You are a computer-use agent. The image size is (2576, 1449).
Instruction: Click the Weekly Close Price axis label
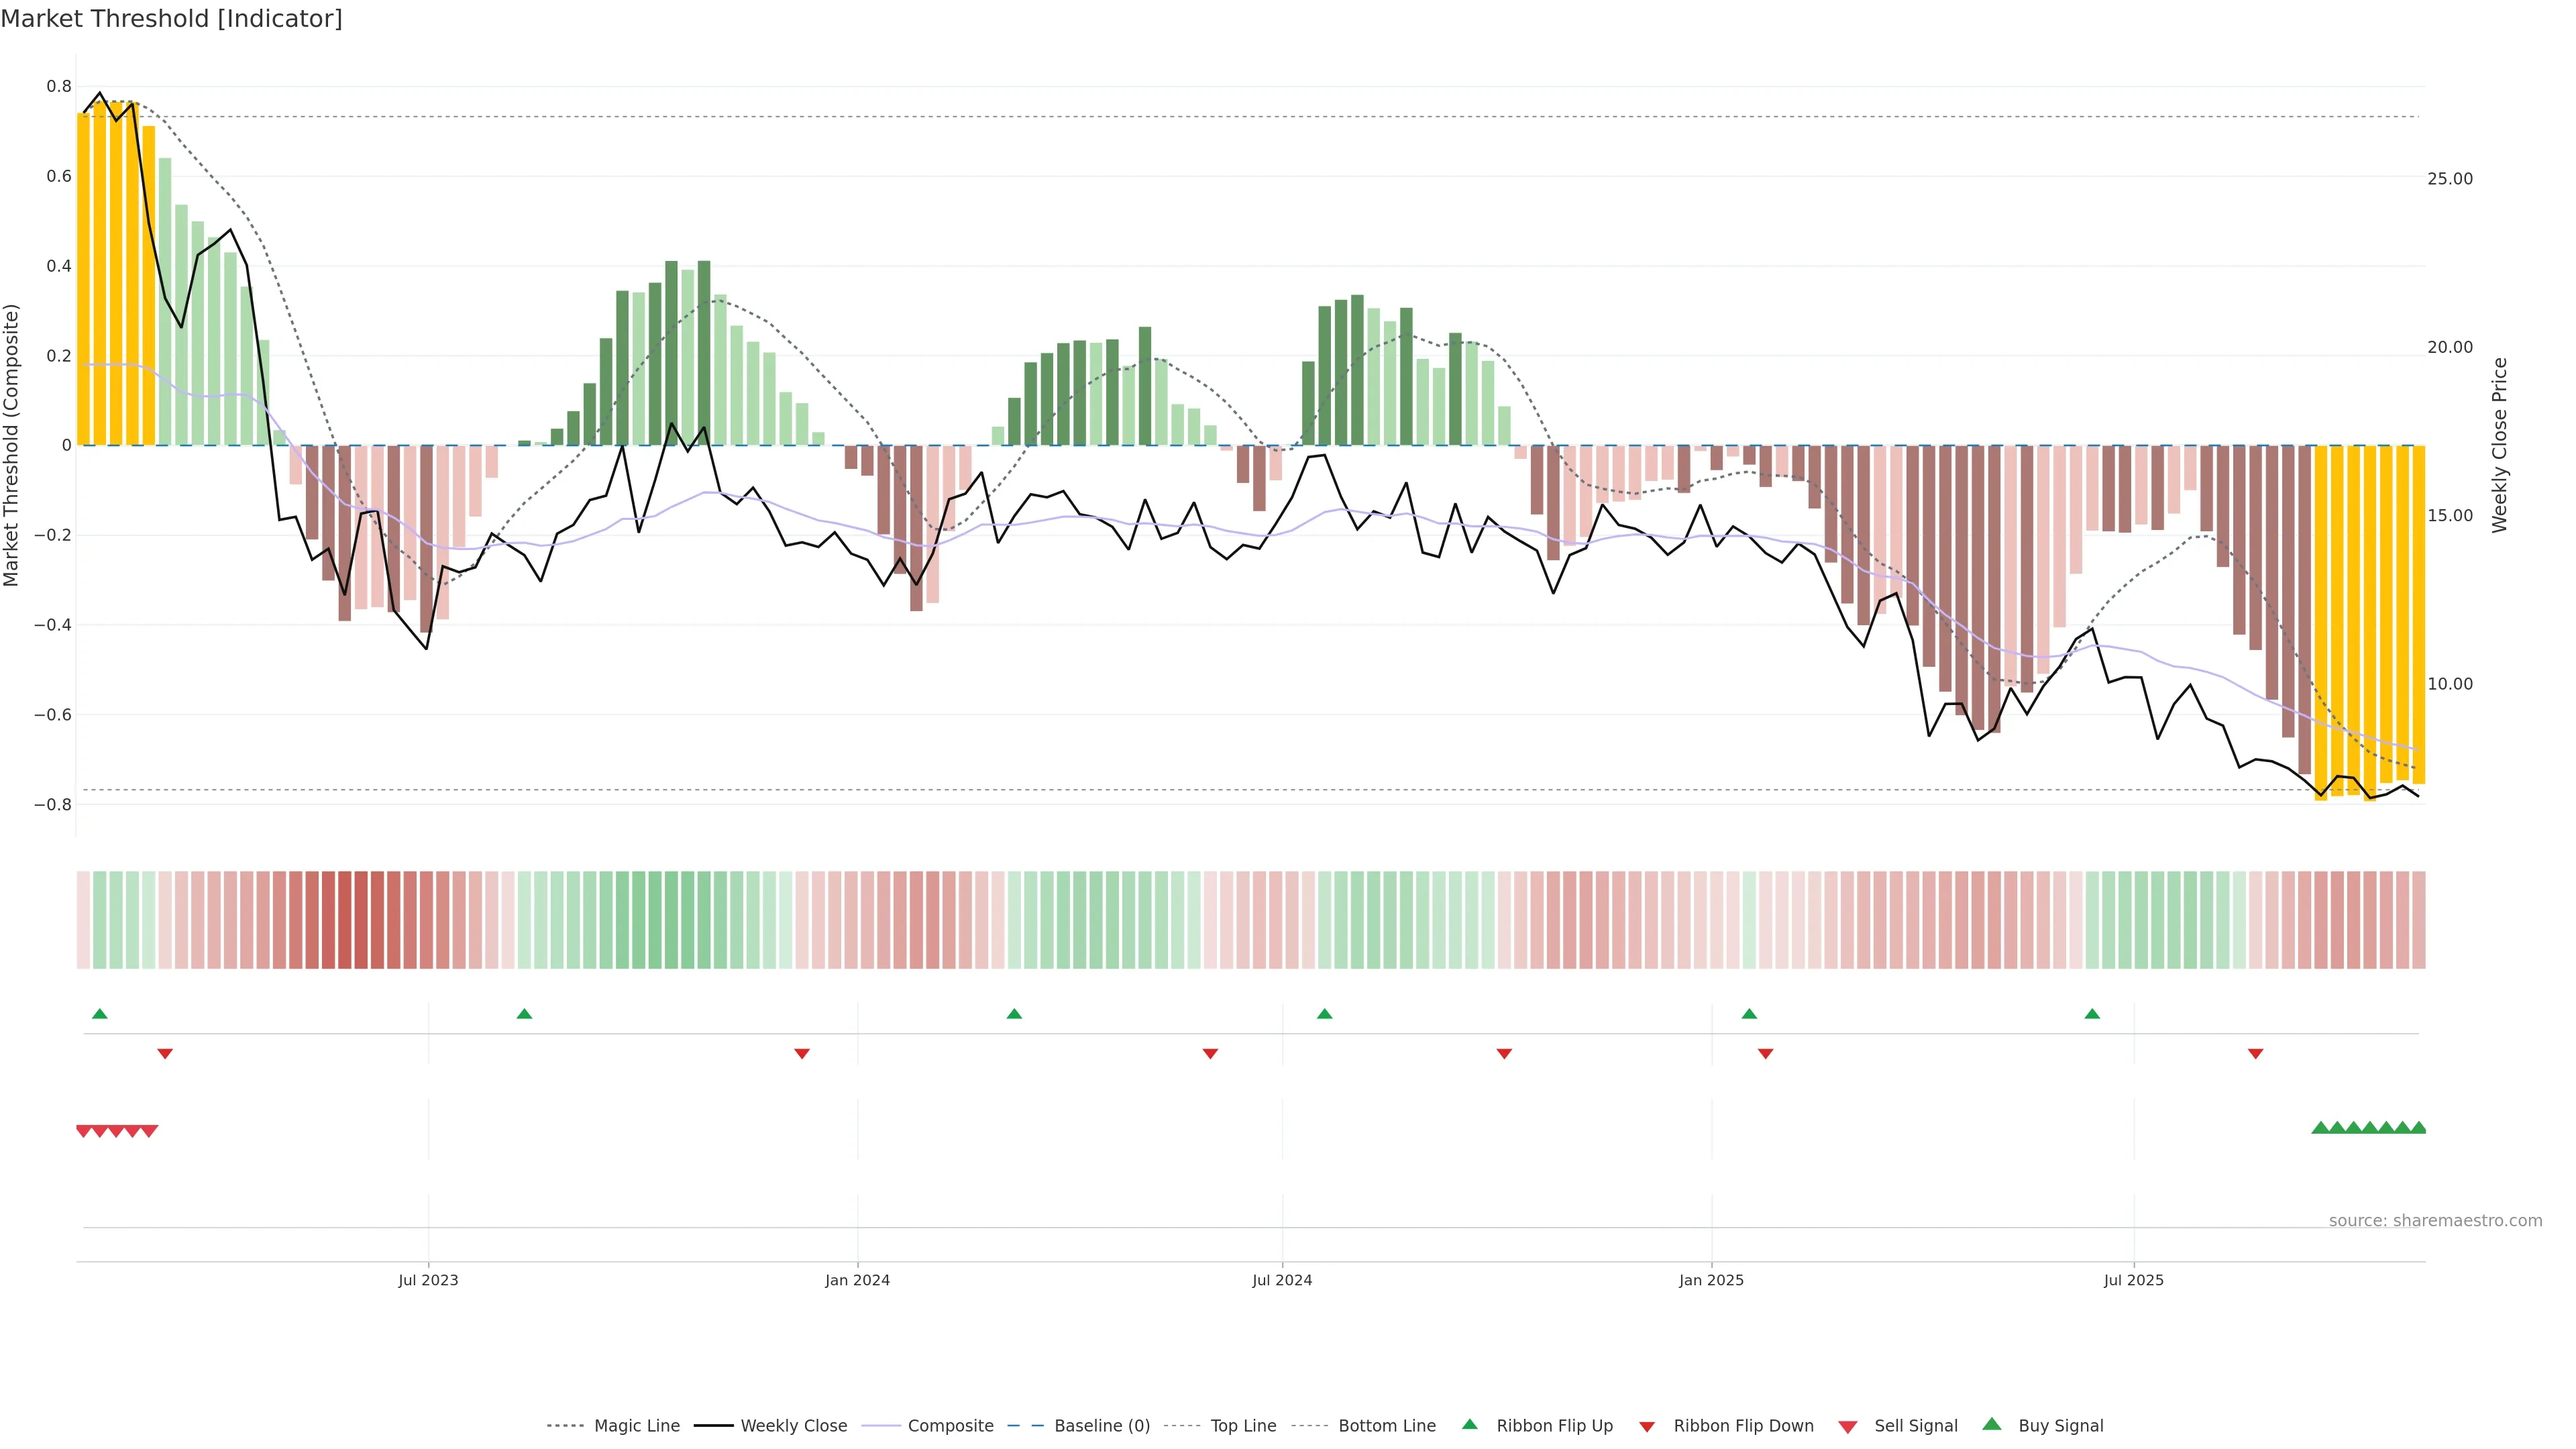click(x=2499, y=445)
